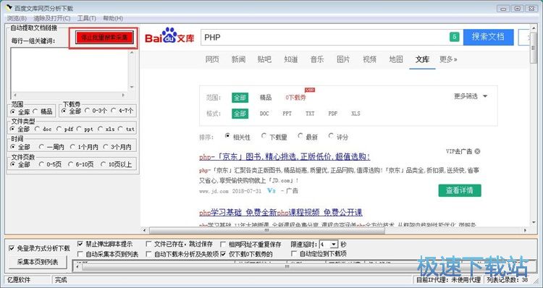
Task: Enable 文件已存在，跳过保存 checkbox
Action: pos(179,244)
